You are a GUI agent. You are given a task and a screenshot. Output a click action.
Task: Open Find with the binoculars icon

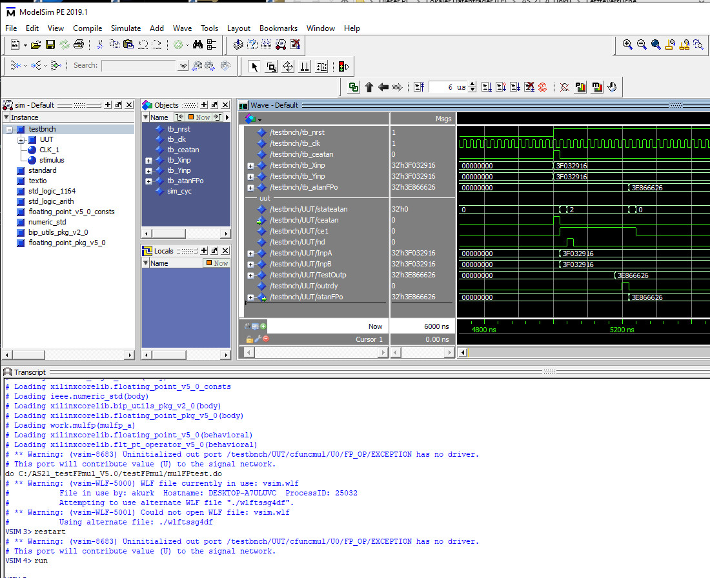[x=198, y=45]
